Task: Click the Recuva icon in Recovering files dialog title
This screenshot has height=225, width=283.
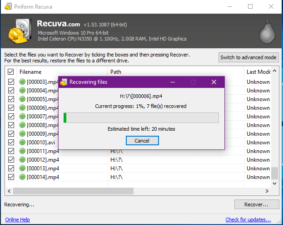Action: [x=64, y=82]
